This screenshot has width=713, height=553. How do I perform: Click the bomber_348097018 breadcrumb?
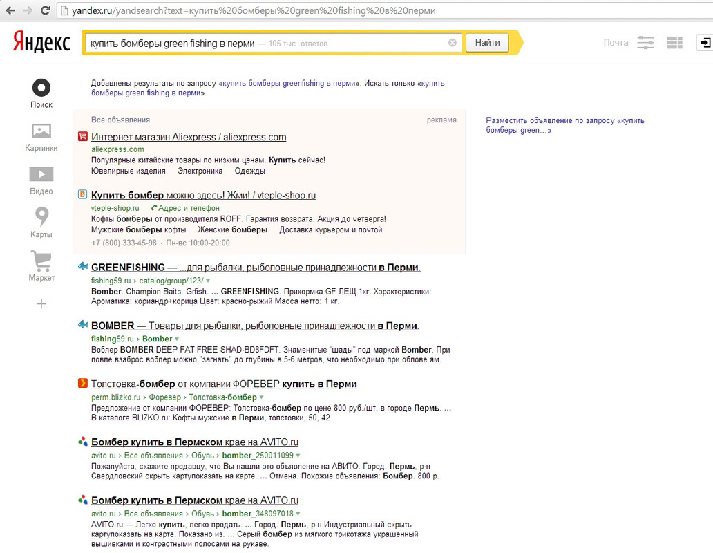tap(258, 514)
